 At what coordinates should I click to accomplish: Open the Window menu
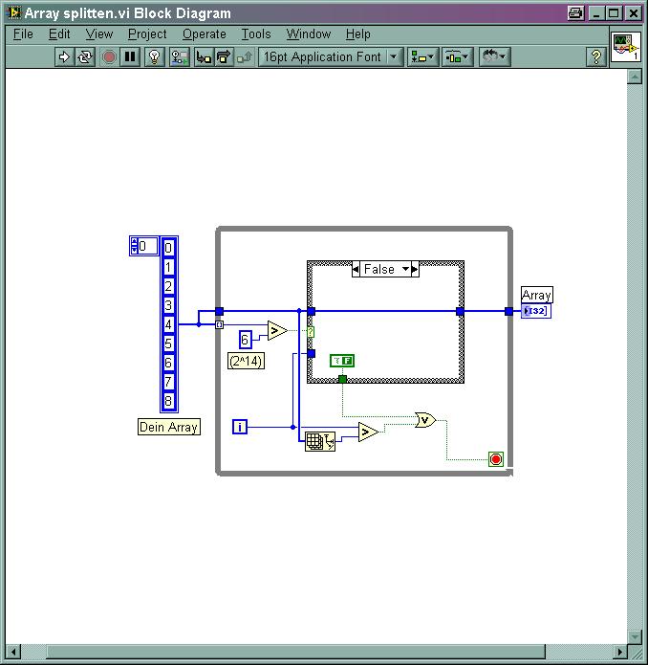(309, 33)
